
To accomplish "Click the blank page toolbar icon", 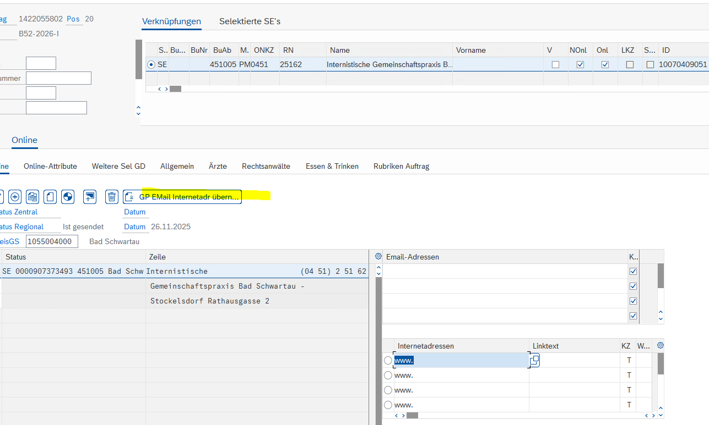I will click(x=50, y=196).
